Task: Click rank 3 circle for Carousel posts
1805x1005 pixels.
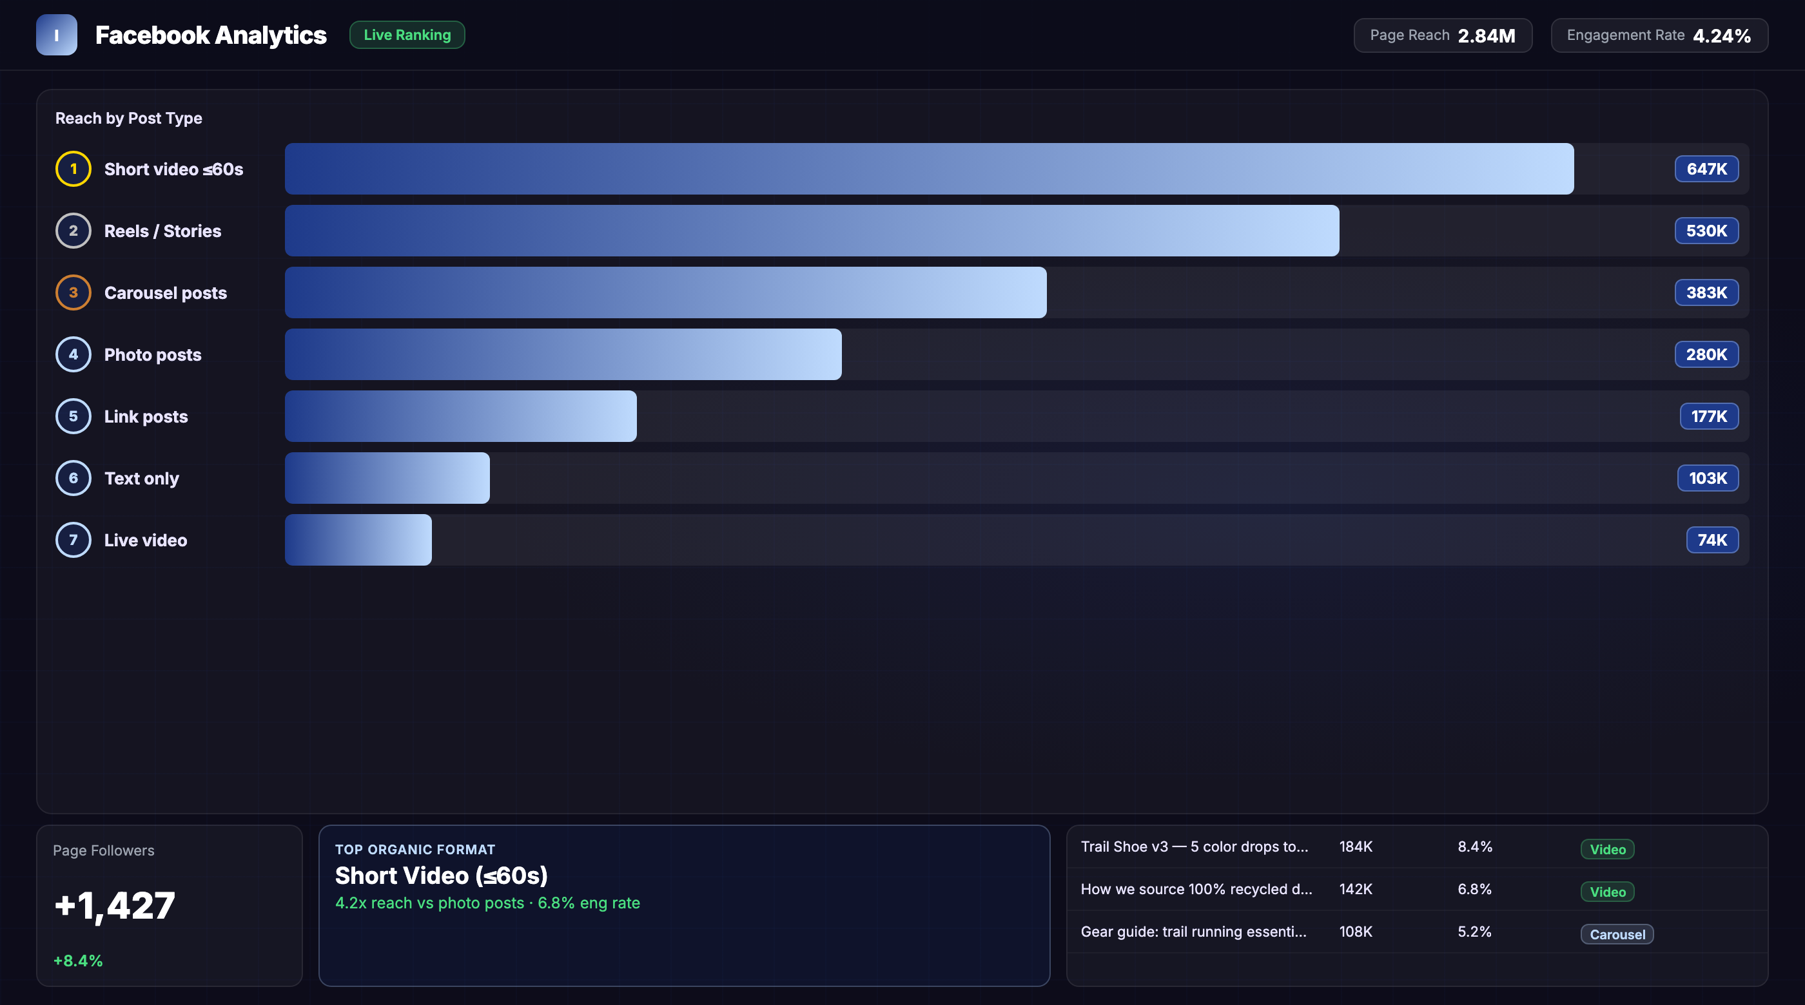Action: coord(73,292)
